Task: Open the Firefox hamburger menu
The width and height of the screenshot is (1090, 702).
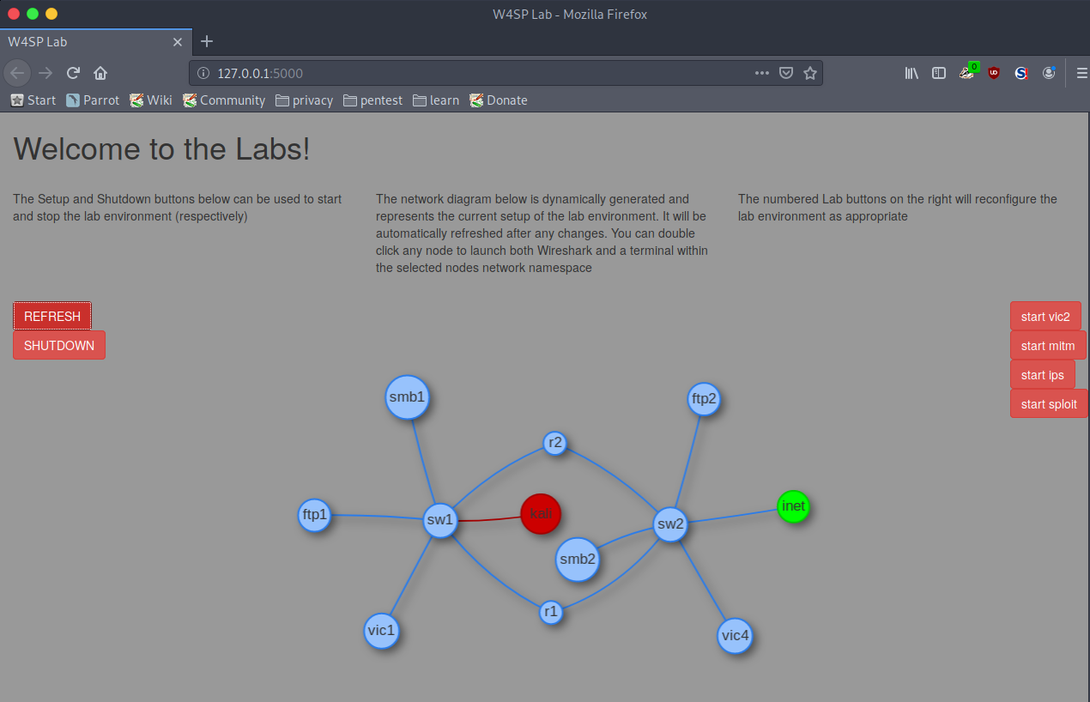Action: click(x=1081, y=73)
